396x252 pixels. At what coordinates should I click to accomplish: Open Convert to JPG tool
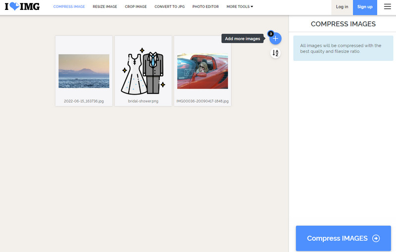coord(170,7)
